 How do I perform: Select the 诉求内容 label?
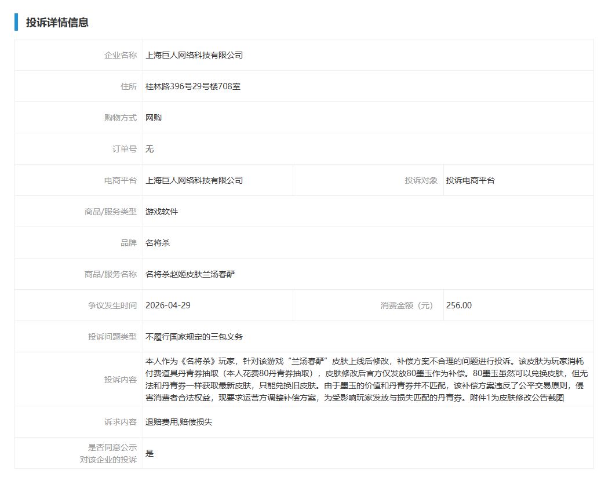point(121,422)
